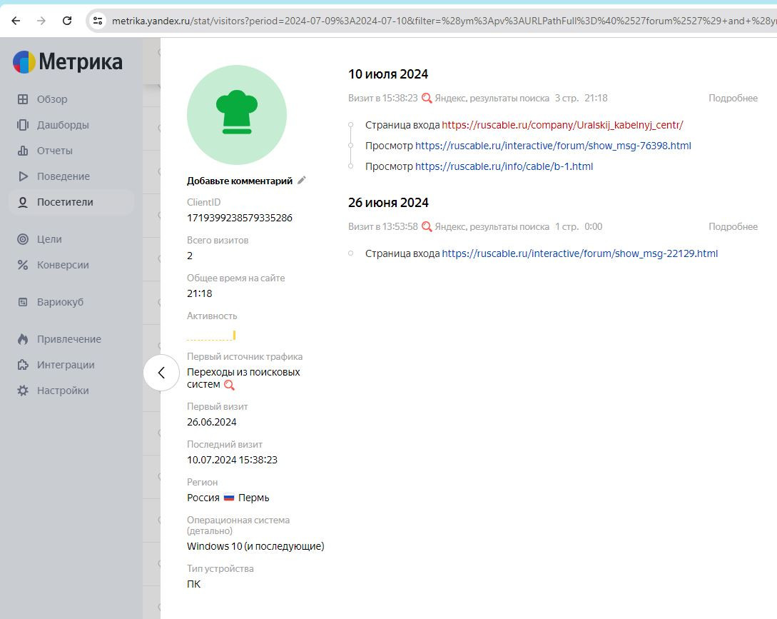Image resolution: width=777 pixels, height=619 pixels.
Task: Click the Отчеты bar chart icon
Action: [23, 151]
